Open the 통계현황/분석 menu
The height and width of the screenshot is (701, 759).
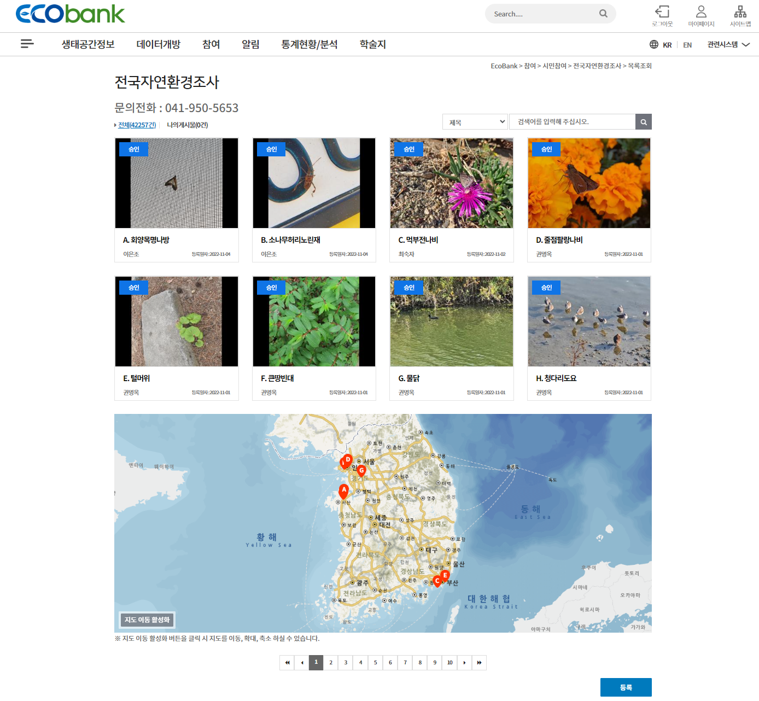pos(309,44)
